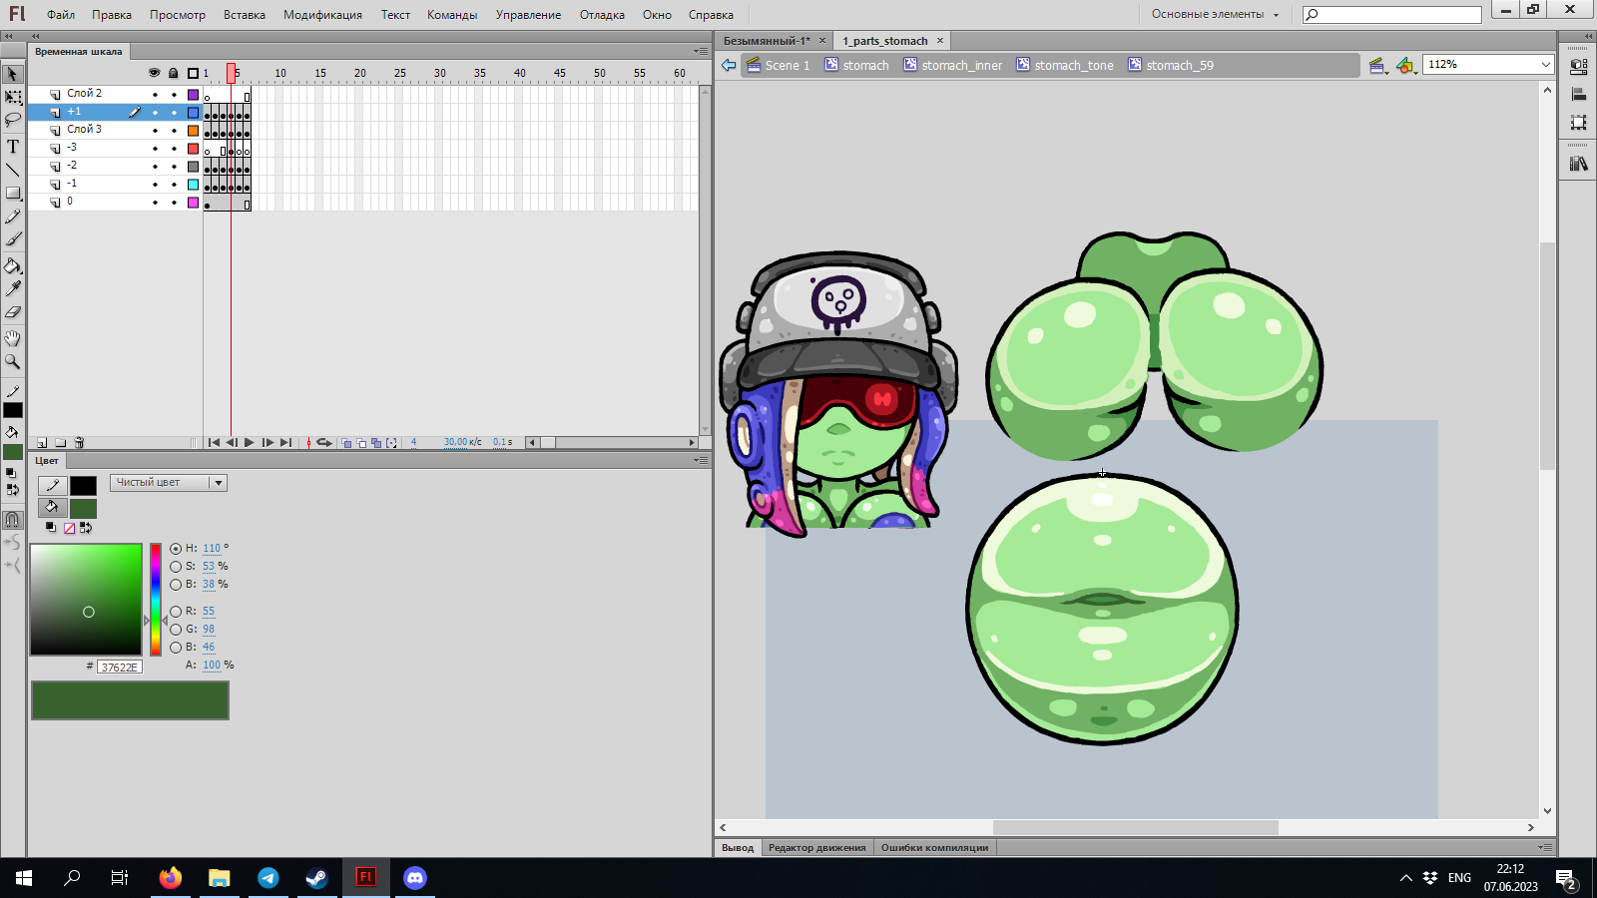
Task: Open the Color panel options menu
Action: tap(701, 460)
